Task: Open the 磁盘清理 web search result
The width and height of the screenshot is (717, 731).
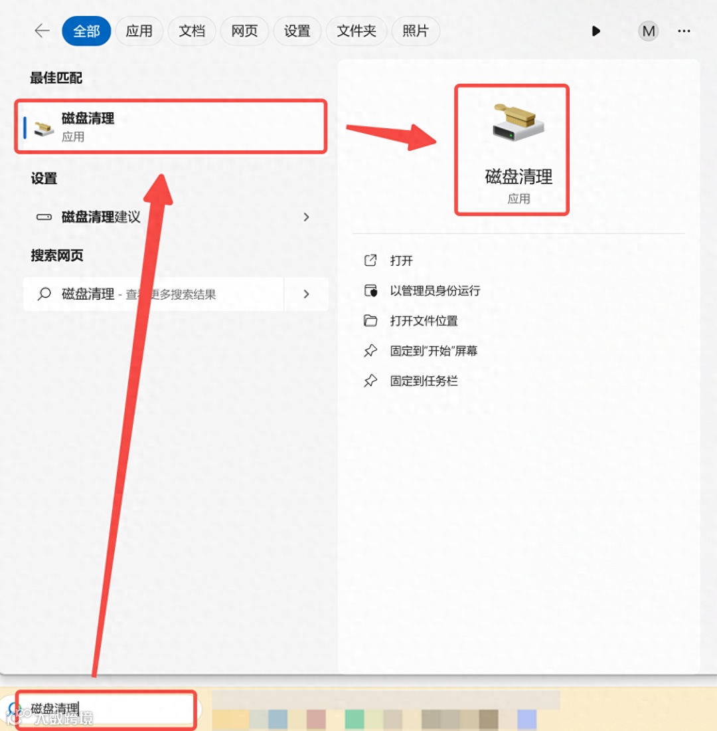Action: [x=154, y=294]
